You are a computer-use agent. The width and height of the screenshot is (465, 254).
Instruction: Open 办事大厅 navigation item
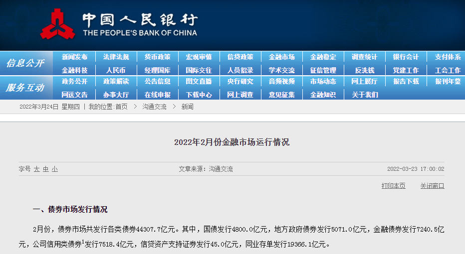point(116,95)
